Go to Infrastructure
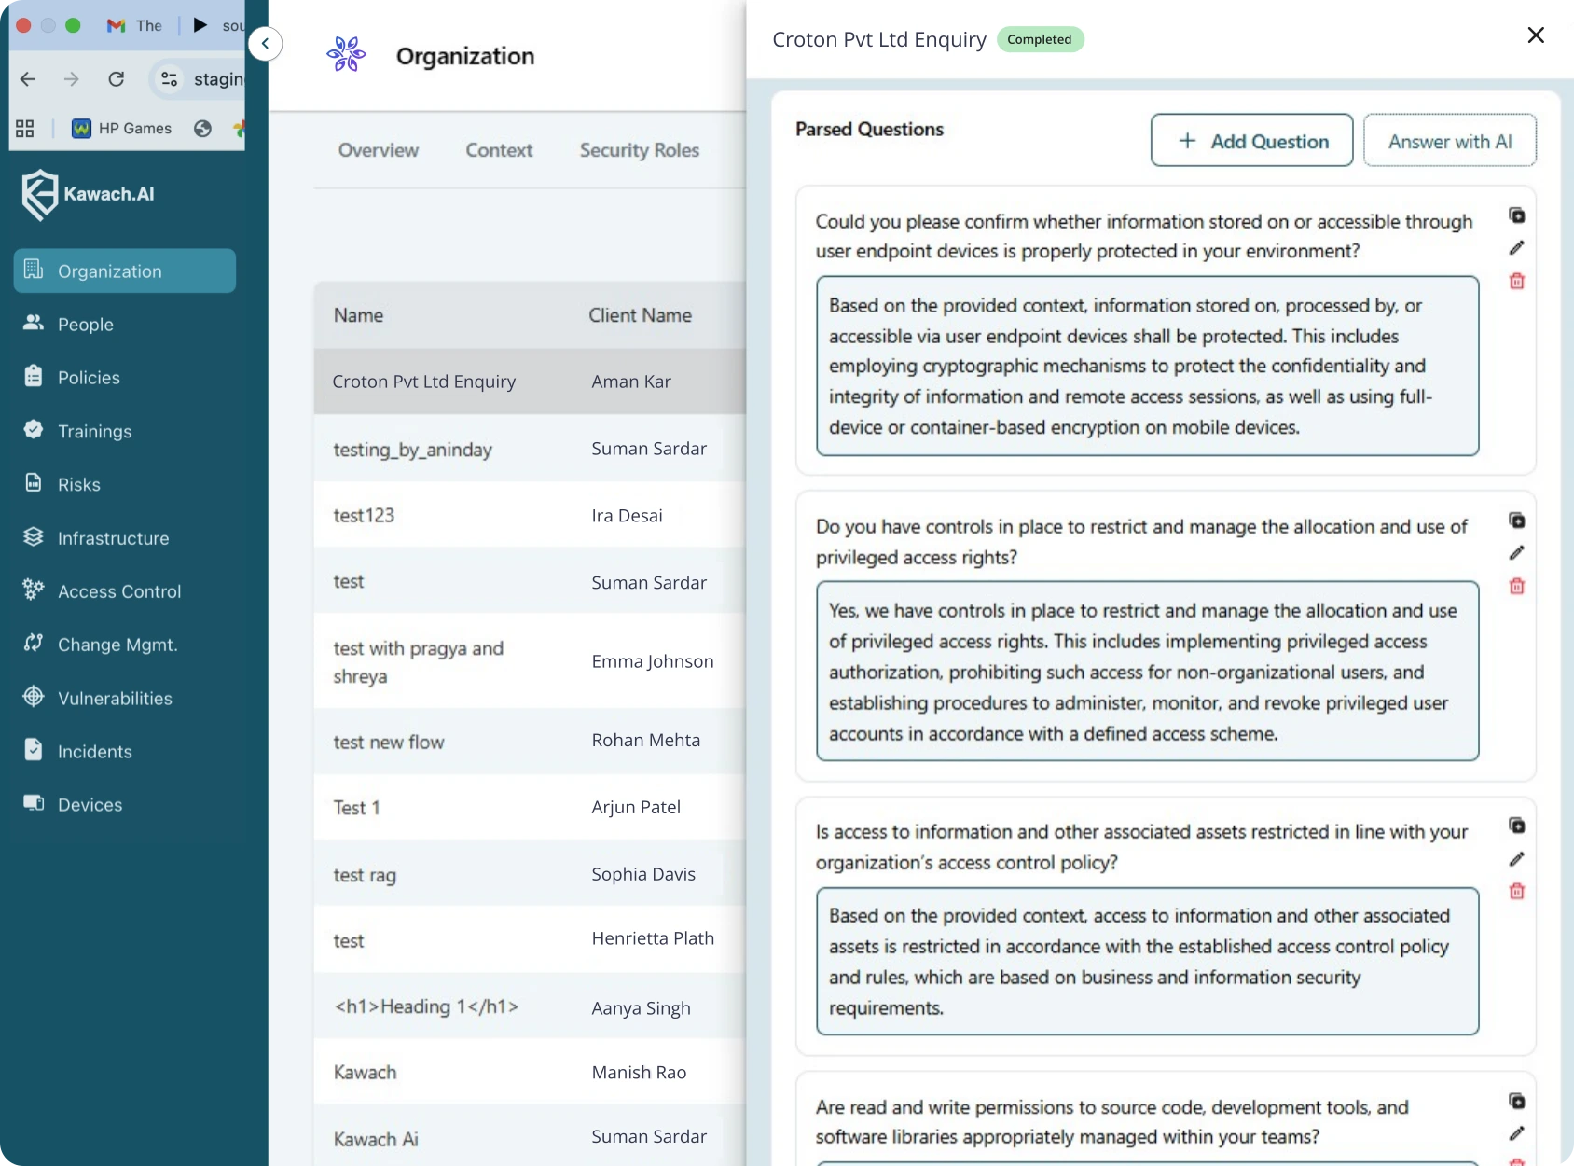Viewport: 1574px width, 1166px height. click(113, 537)
